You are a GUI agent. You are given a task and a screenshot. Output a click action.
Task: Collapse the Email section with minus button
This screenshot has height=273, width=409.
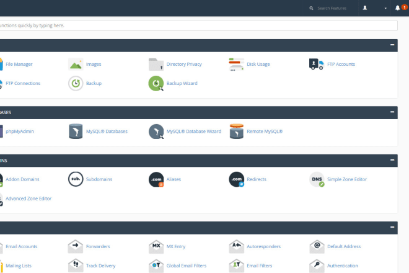(x=392, y=227)
